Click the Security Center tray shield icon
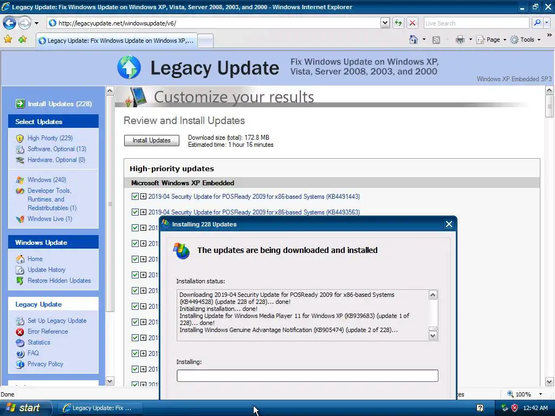The image size is (555, 416). point(515,408)
